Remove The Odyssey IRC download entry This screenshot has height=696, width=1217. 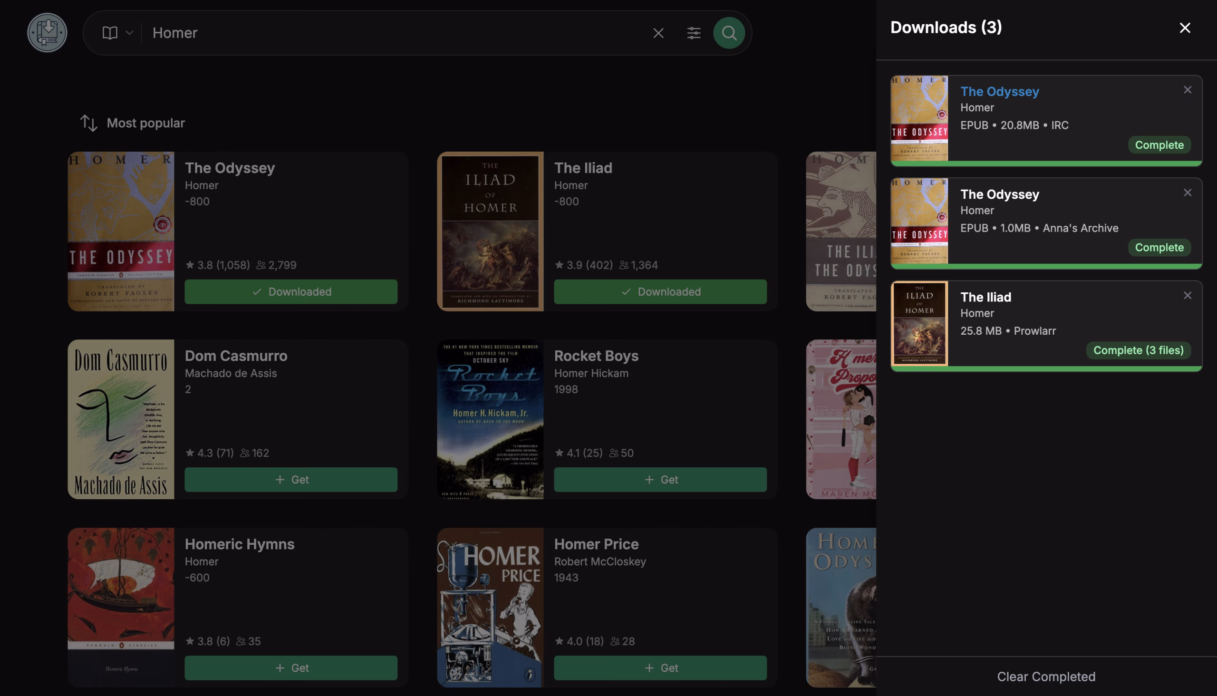(x=1188, y=90)
